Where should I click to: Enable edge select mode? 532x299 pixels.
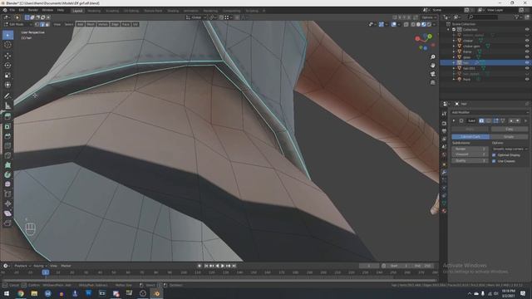click(x=42, y=24)
